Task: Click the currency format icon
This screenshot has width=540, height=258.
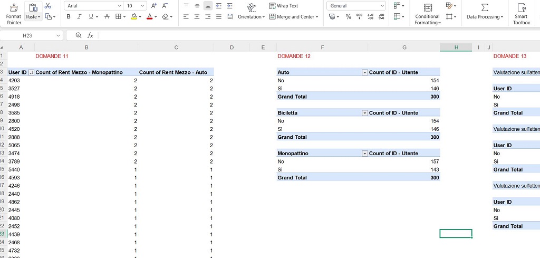Action: point(332,16)
